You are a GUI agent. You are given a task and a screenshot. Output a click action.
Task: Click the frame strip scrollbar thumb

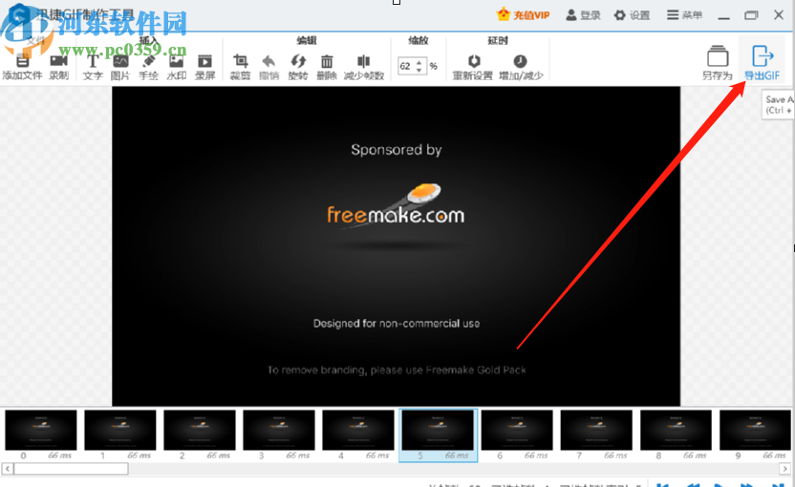[x=71, y=469]
